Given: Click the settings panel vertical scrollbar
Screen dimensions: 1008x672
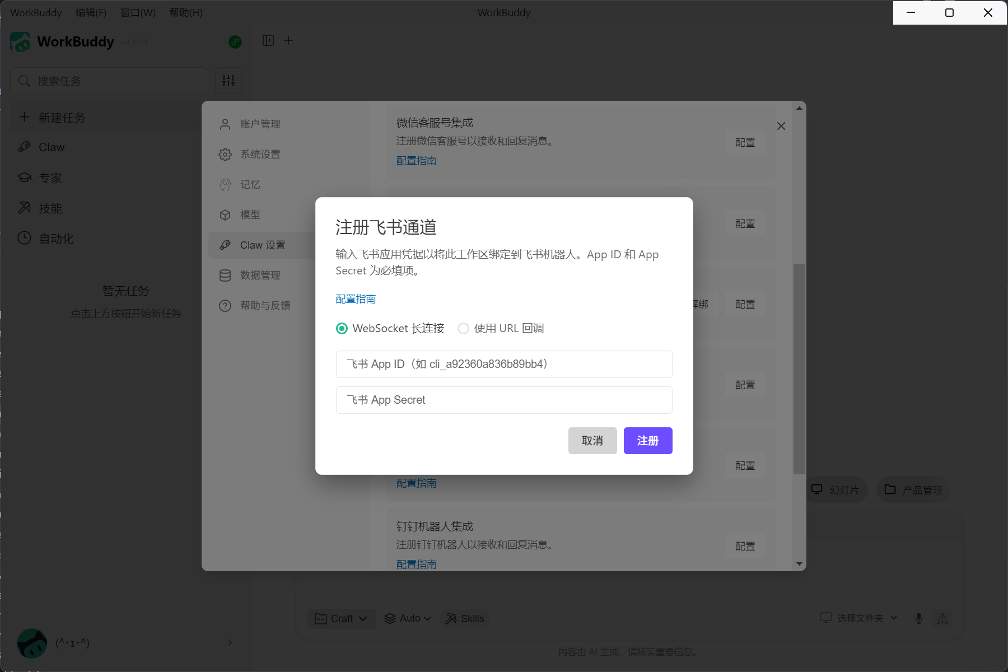Looking at the screenshot, I should (799, 370).
